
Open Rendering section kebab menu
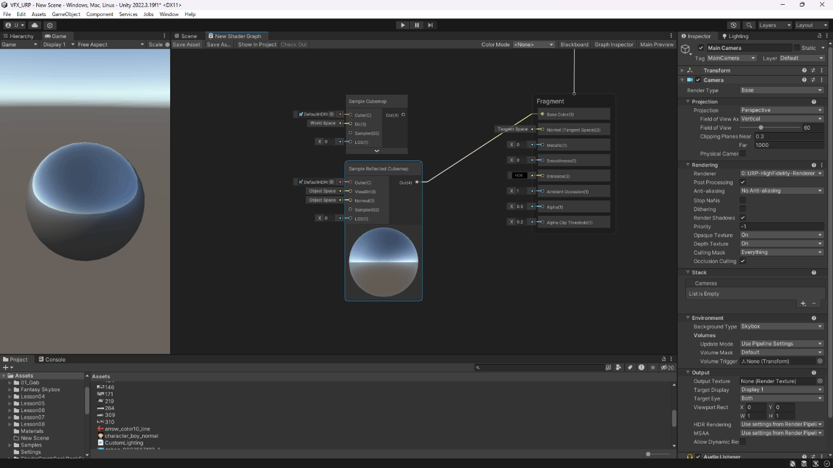point(822,165)
